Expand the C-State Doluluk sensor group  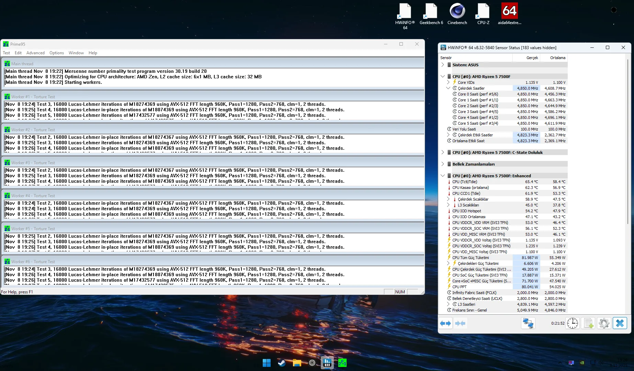443,153
